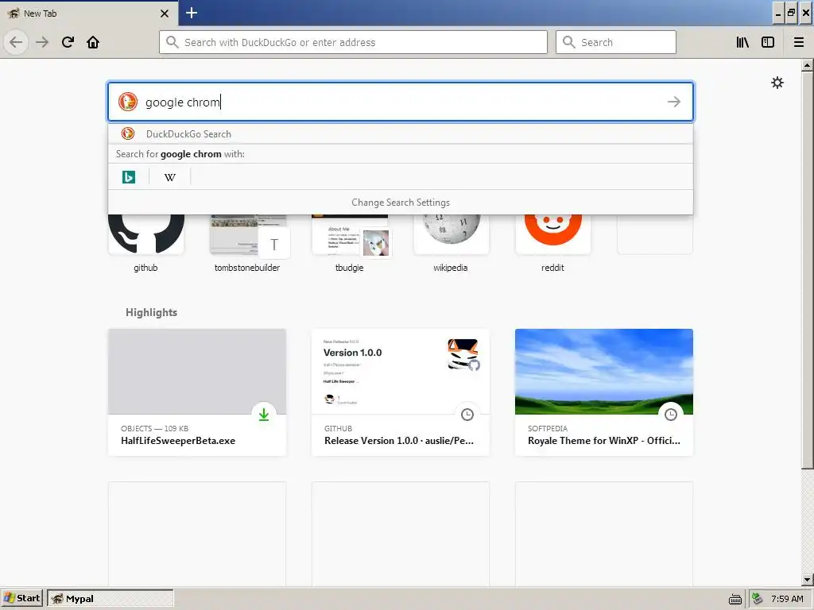Open the github top site tile
Screen dimensions: 814x610
pos(146,243)
